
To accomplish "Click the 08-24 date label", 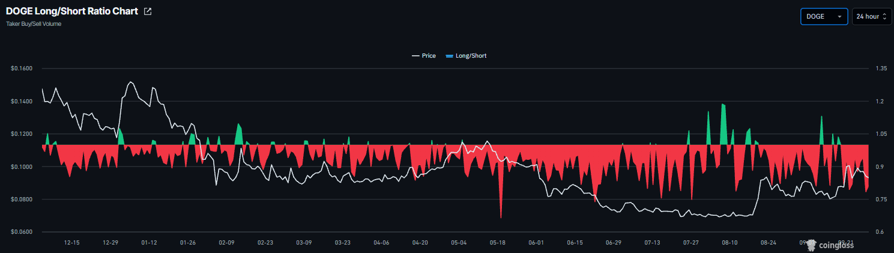I will pos(769,243).
